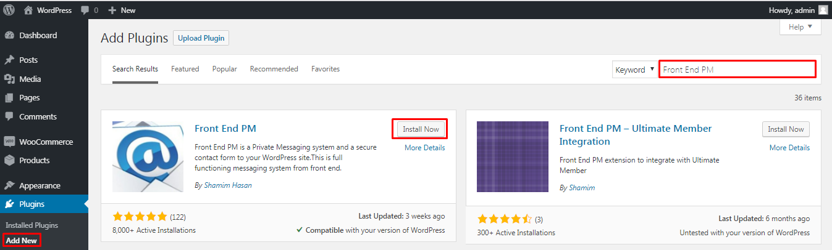Open Front End PM – Ultimate Member Integration title
The height and width of the screenshot is (250, 832).
tap(636, 135)
